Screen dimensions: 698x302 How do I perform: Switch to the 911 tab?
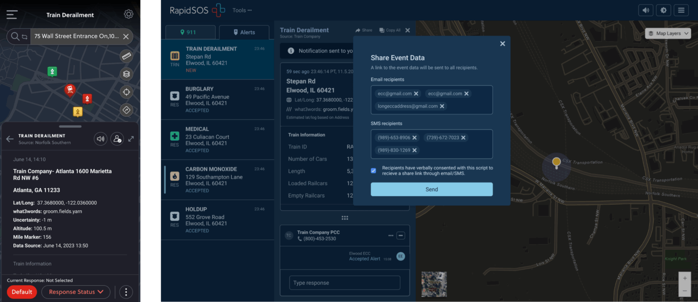pyautogui.click(x=190, y=32)
